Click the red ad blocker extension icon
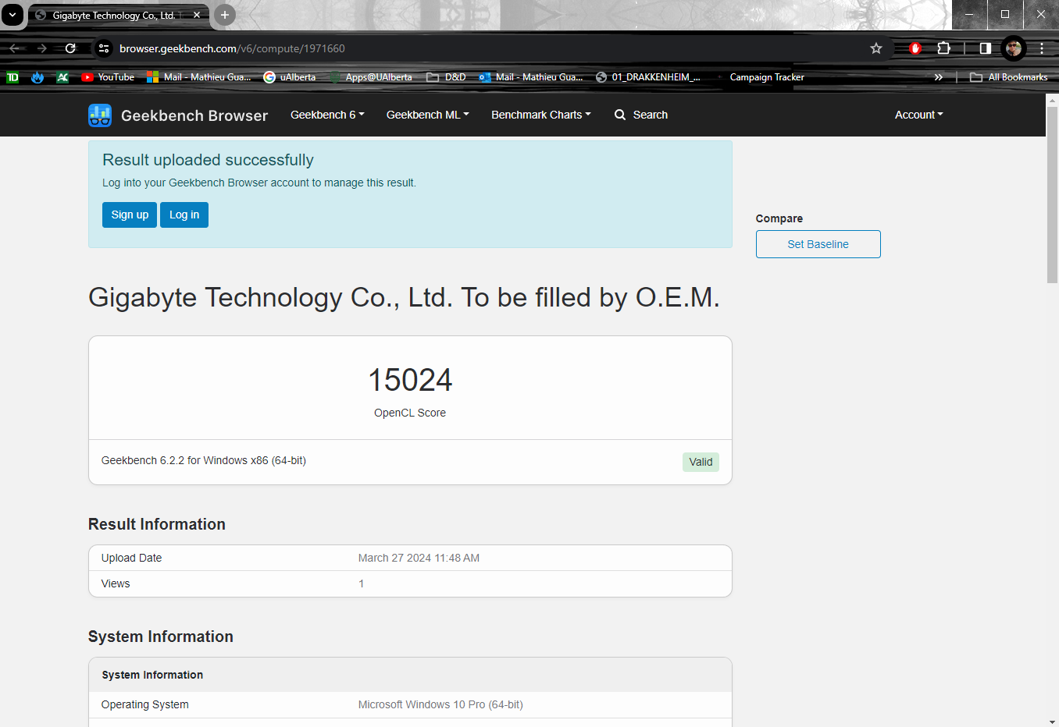This screenshot has height=727, width=1059. pos(915,48)
